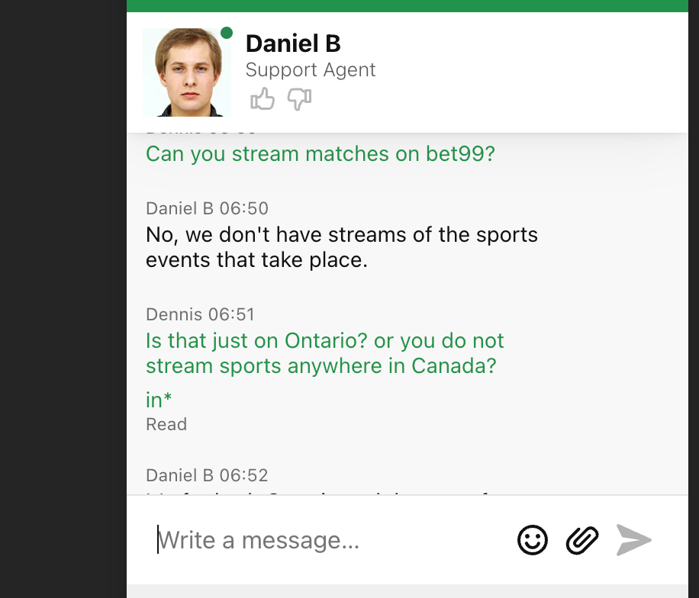Click the Support Agent subtitle
The image size is (699, 598).
coord(311,70)
